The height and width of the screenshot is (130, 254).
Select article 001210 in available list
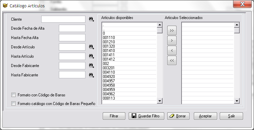(129, 42)
